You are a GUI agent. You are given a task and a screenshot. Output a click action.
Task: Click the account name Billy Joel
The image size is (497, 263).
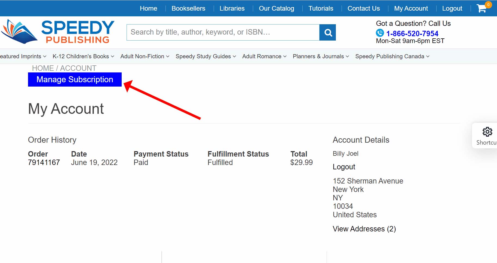pyautogui.click(x=345, y=154)
